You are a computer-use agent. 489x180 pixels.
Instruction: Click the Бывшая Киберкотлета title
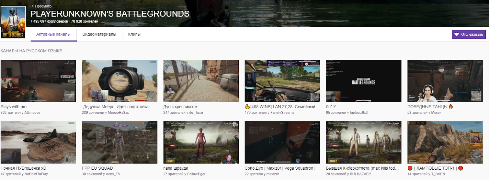[x=362, y=168]
